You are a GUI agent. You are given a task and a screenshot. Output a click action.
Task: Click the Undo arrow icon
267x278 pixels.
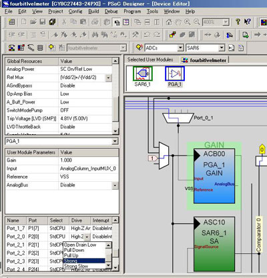pos(147,35)
